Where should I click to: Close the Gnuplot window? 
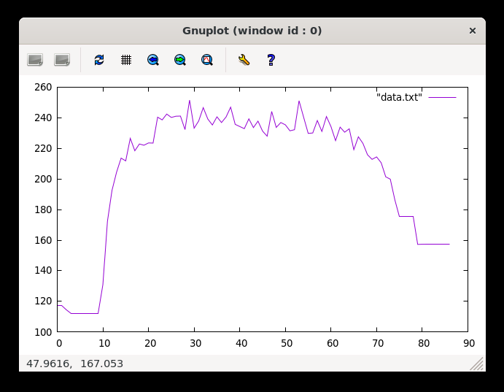[472, 31]
